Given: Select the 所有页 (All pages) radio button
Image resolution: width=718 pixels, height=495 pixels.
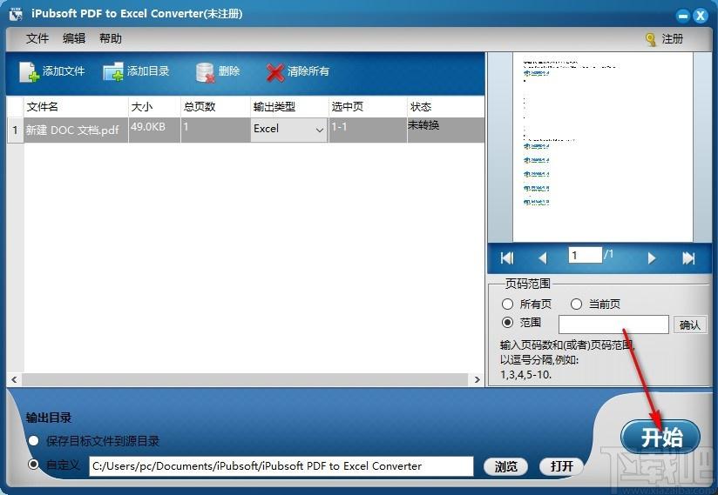Looking at the screenshot, I should click(507, 304).
